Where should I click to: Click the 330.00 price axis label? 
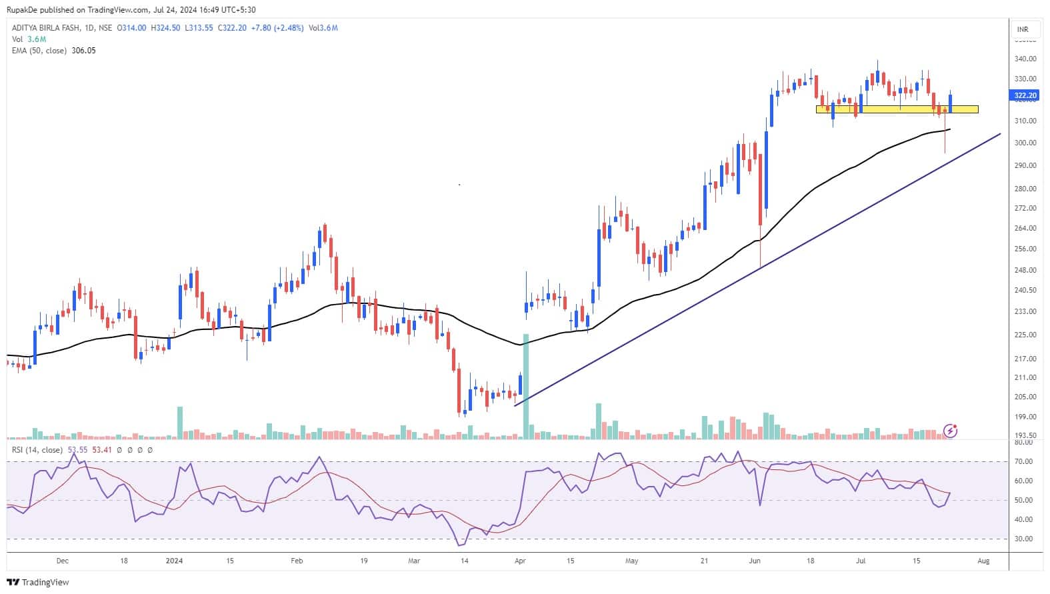[1025, 79]
